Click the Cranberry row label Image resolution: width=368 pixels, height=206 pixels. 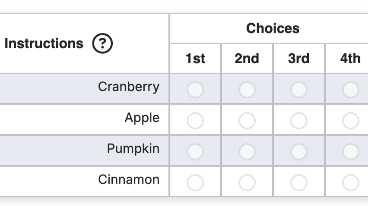pyautogui.click(x=129, y=87)
